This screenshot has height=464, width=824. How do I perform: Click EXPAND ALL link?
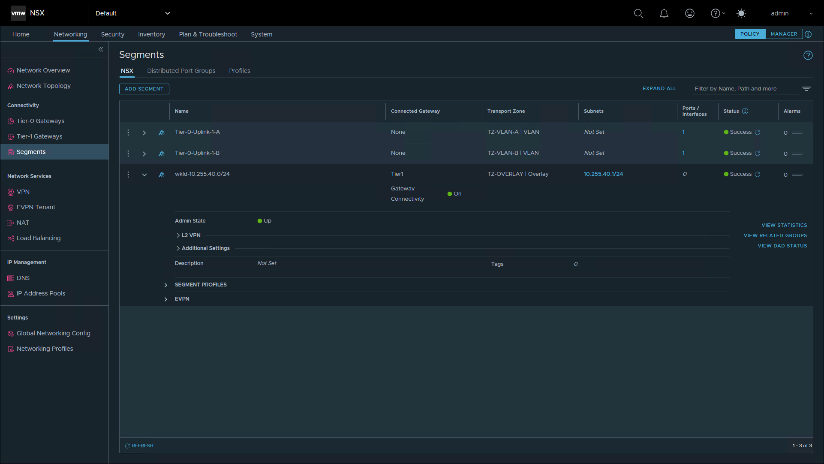pos(659,88)
